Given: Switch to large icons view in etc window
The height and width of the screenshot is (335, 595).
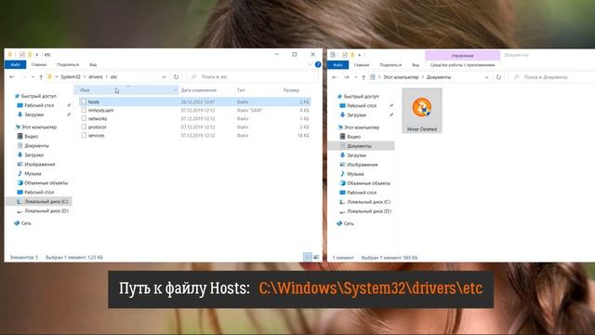Looking at the screenshot, I should [x=316, y=257].
